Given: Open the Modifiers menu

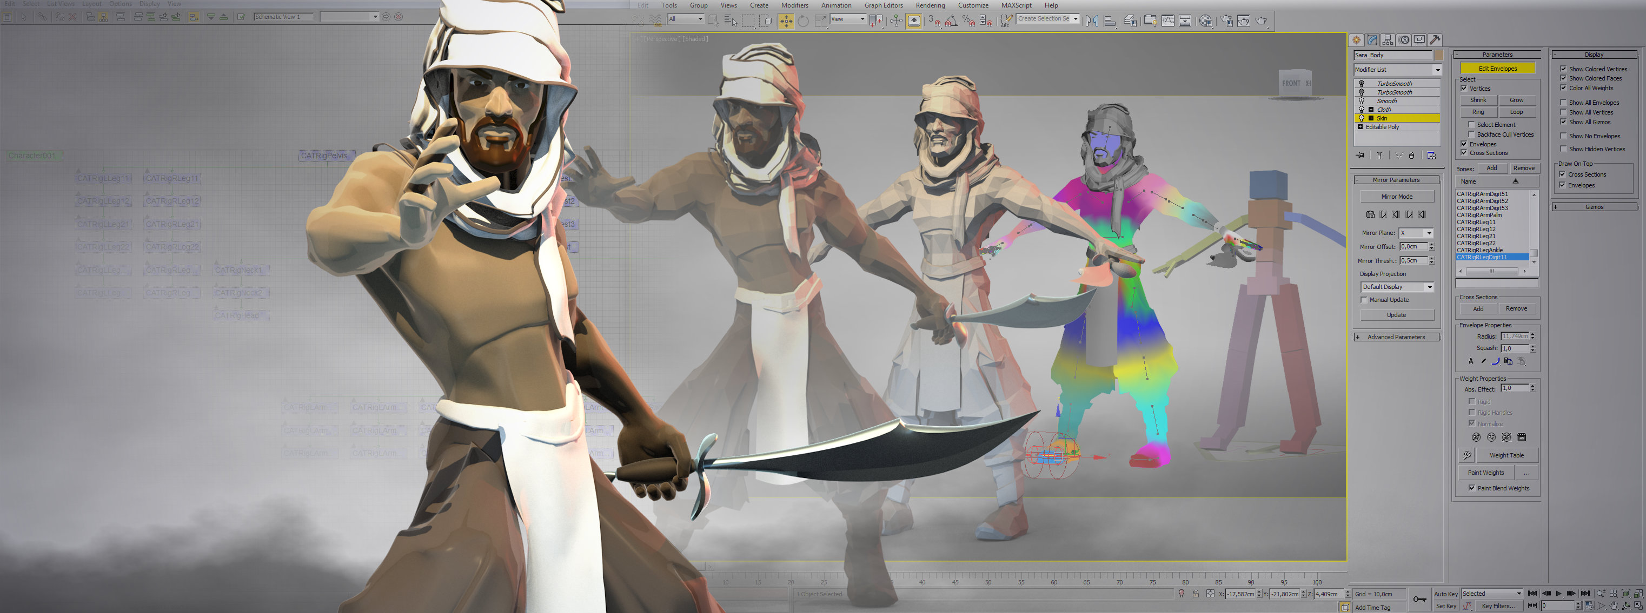Looking at the screenshot, I should click(794, 5).
